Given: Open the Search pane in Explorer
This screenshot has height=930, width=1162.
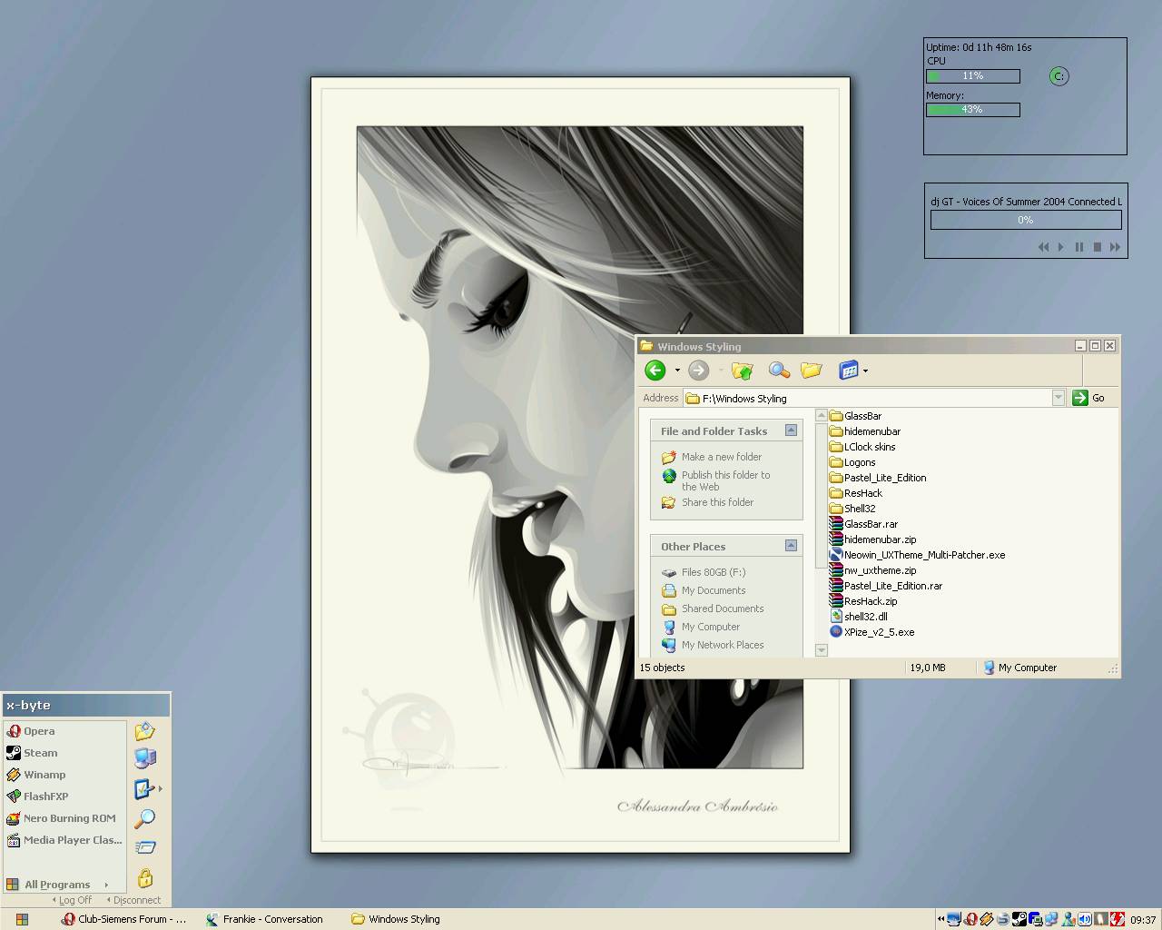Looking at the screenshot, I should [x=778, y=370].
